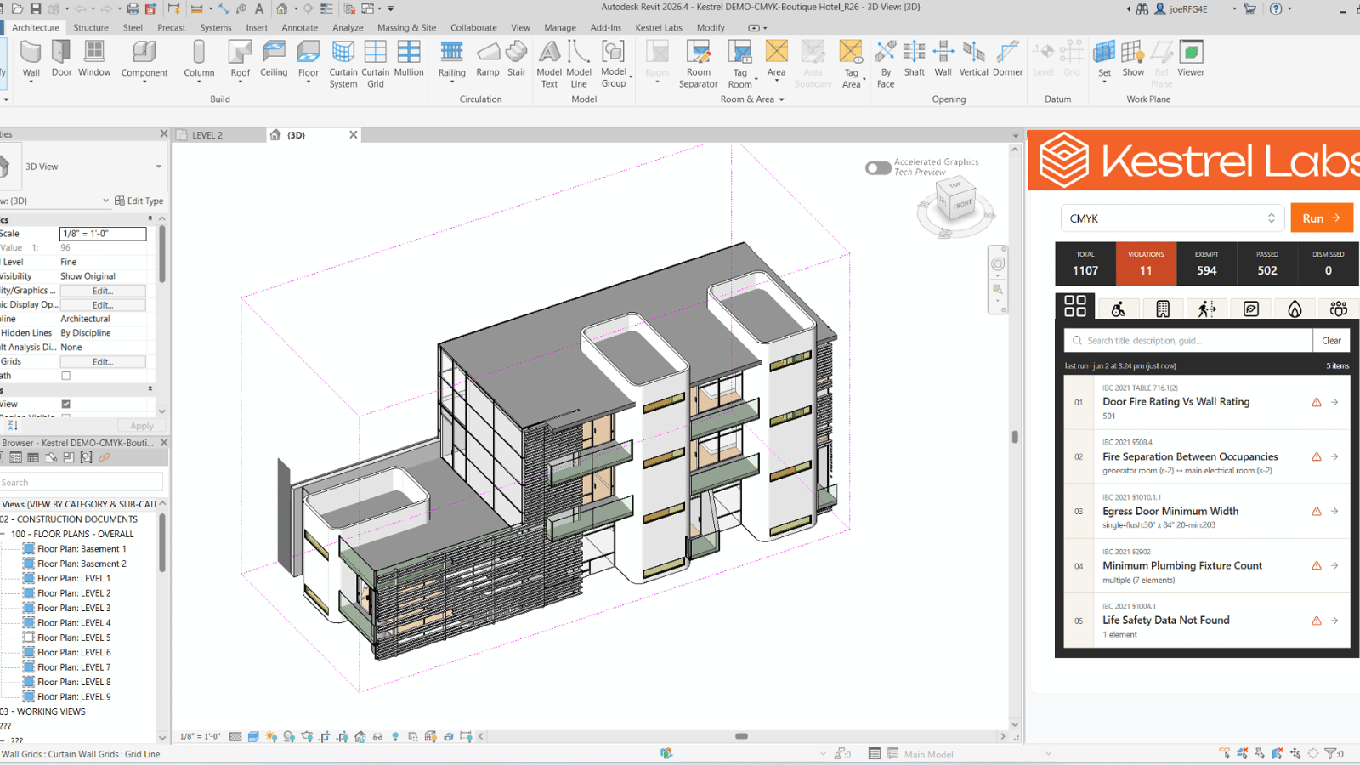The width and height of the screenshot is (1360, 765).
Task: Open the 3D View type selector dropdown
Action: [x=158, y=167]
